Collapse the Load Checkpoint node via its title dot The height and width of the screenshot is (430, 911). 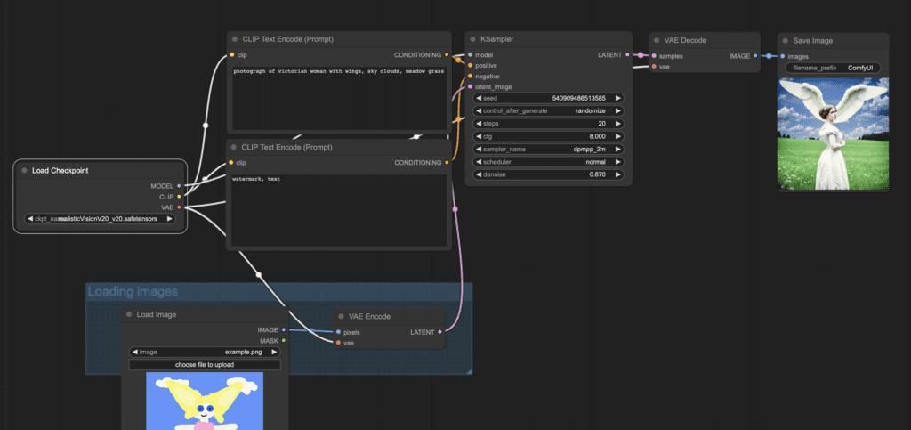(24, 170)
